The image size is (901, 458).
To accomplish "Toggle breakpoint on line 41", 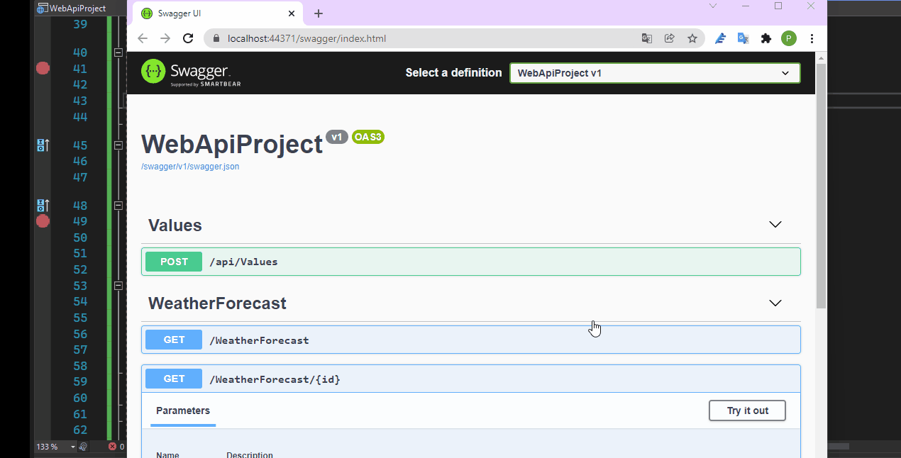I will point(43,68).
